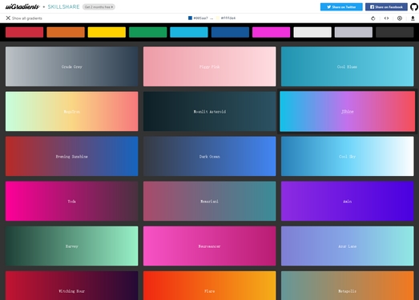The width and height of the screenshot is (419, 300).
Task: Close the gradient list with X icon
Action: pos(8,18)
